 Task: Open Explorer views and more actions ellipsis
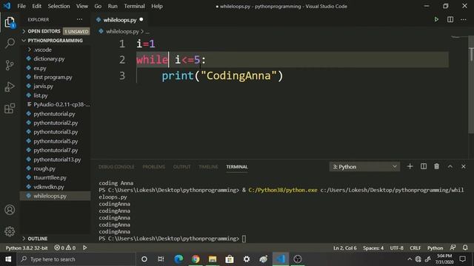[79, 19]
